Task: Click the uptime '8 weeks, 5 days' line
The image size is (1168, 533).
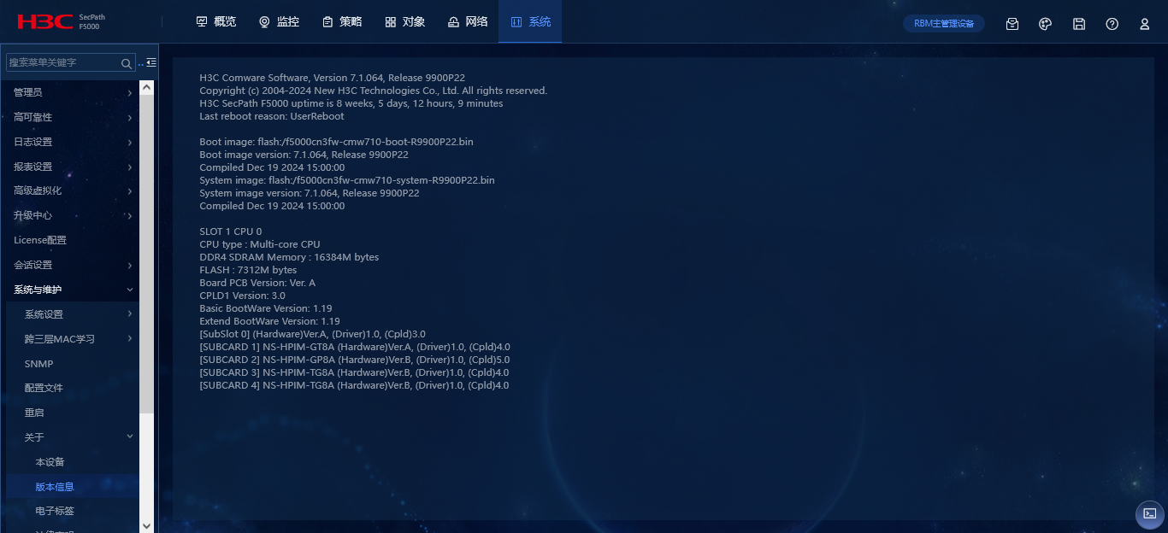Action: coord(351,103)
